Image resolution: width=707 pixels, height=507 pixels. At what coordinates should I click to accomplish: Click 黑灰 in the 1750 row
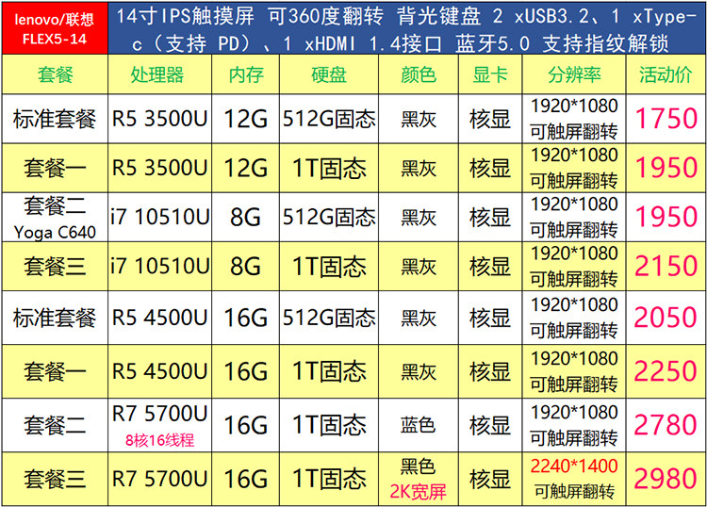tap(419, 120)
